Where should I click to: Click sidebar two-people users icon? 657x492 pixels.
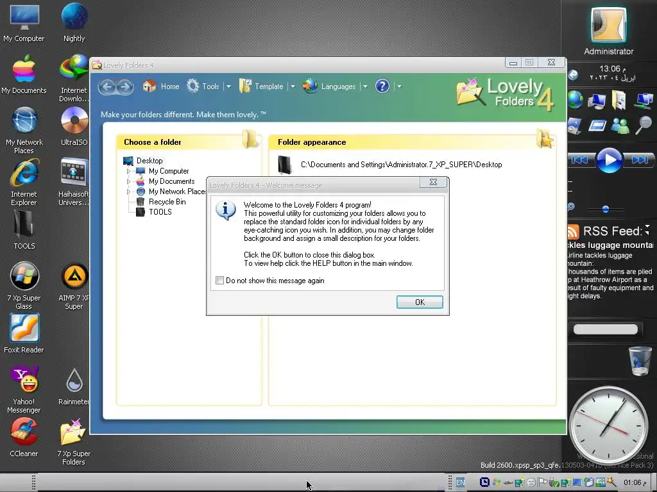(x=620, y=126)
